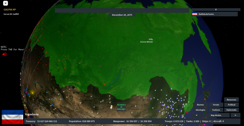Viewport: 244px width, 126px height.
Task: Mute the game sound speaker icon
Action: 4,54
